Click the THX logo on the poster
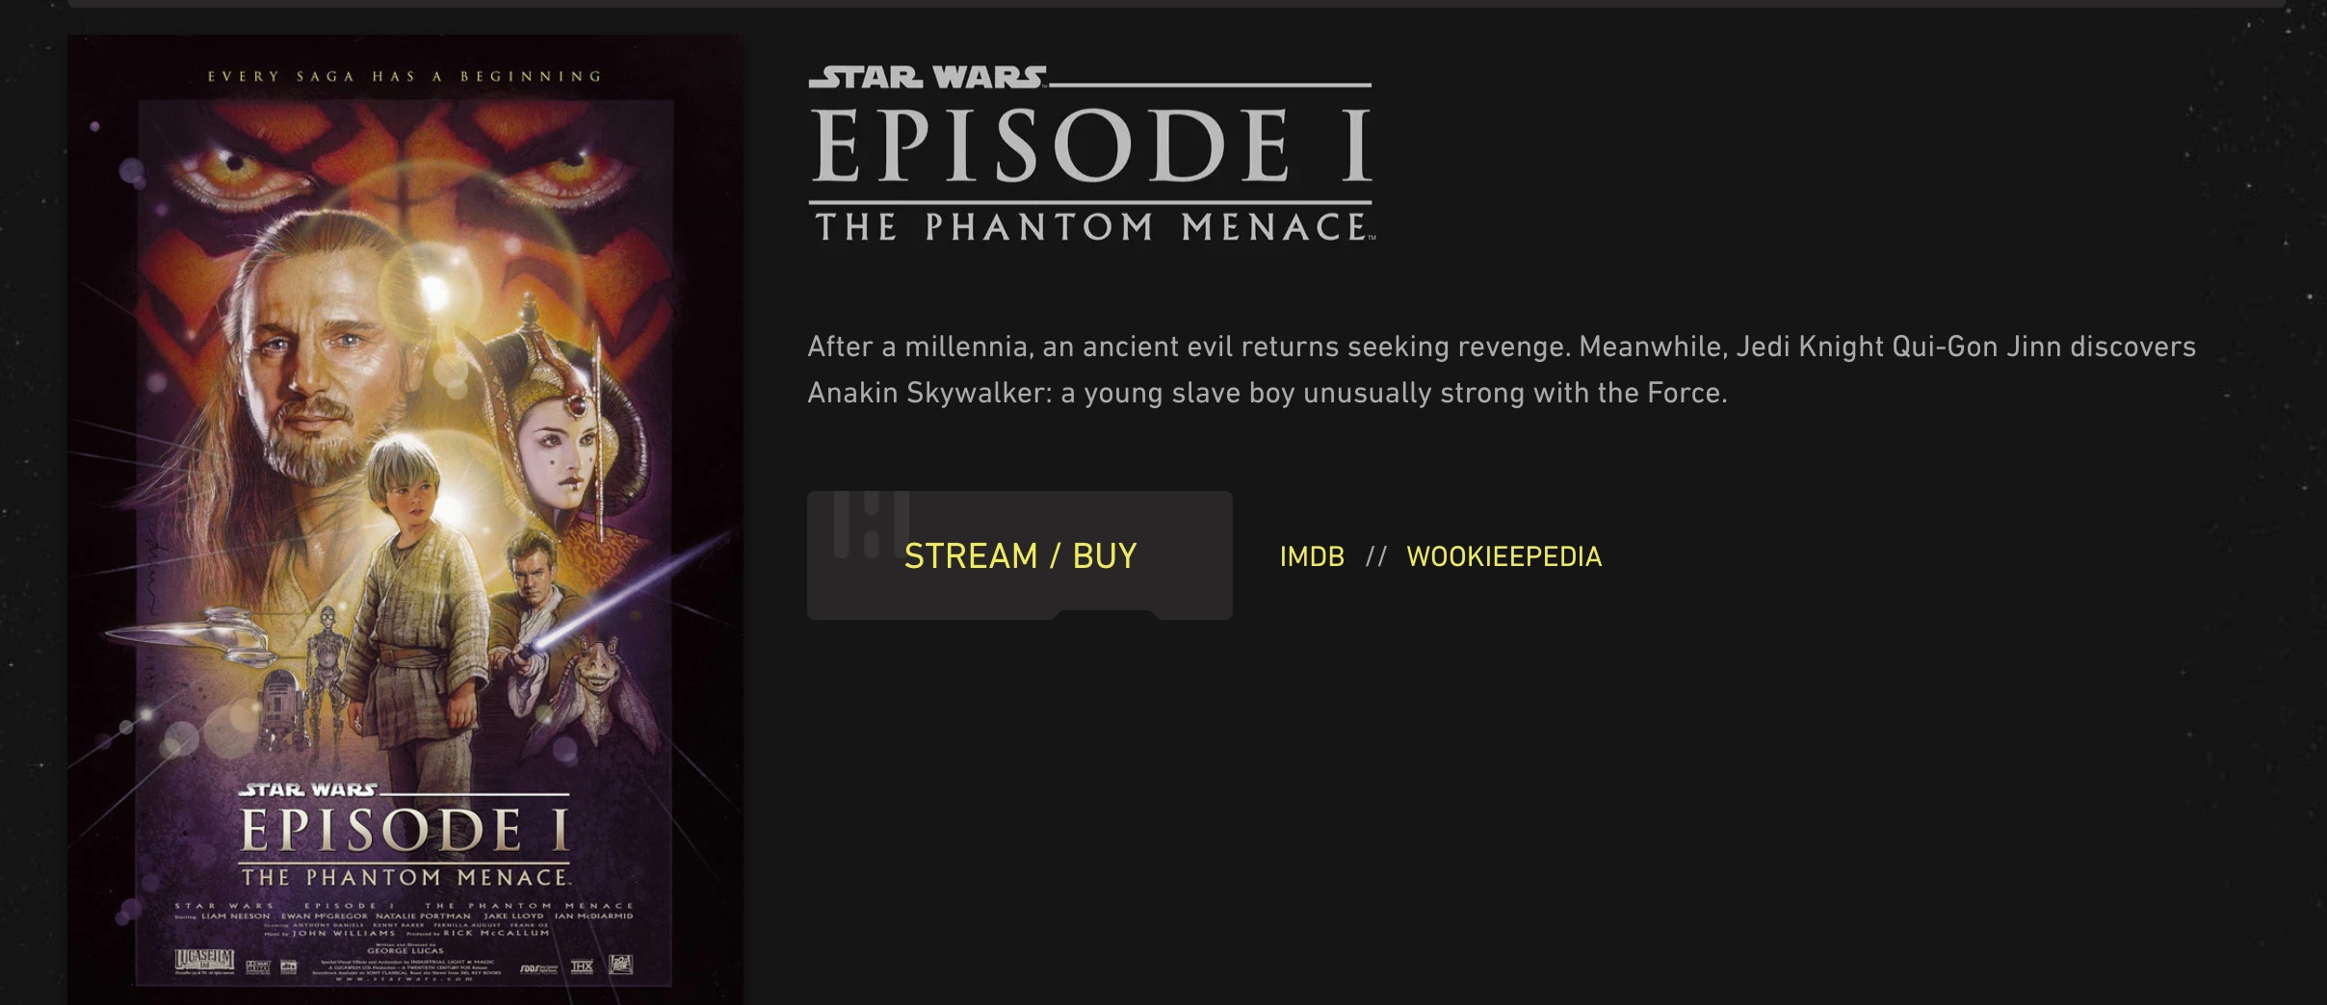Image resolution: width=2327 pixels, height=1005 pixels. 582,966
